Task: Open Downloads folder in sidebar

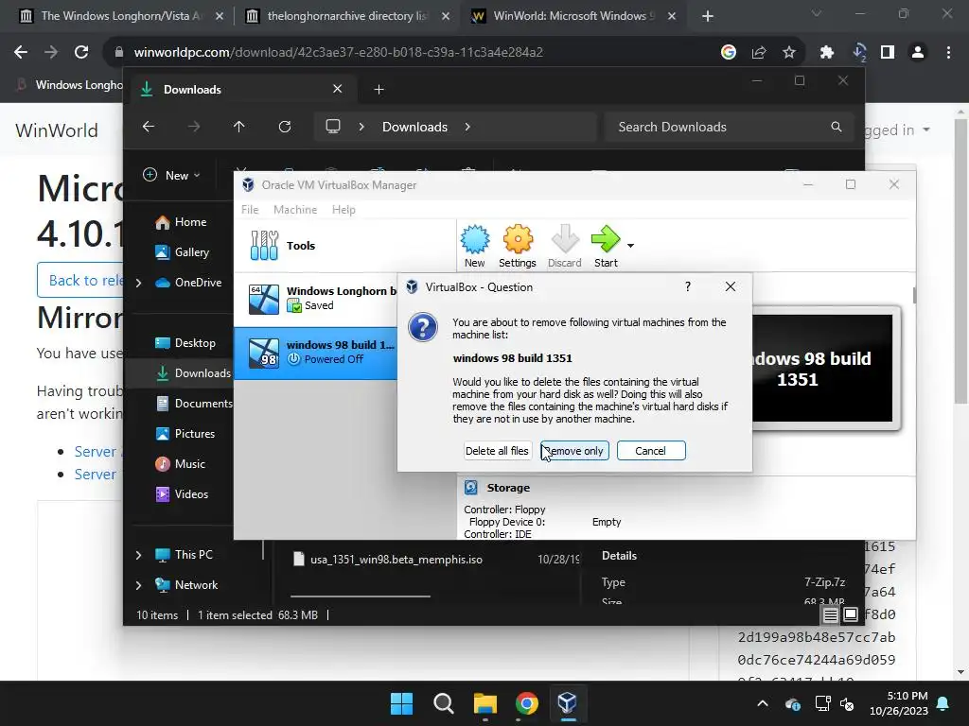Action: [x=192, y=372]
